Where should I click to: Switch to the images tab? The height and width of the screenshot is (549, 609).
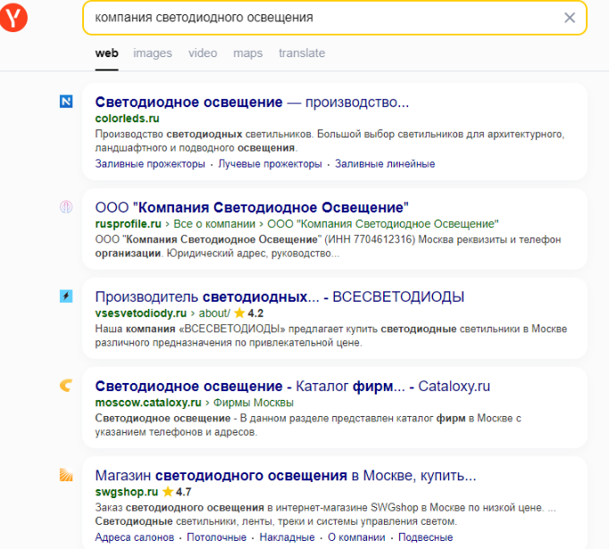(153, 54)
